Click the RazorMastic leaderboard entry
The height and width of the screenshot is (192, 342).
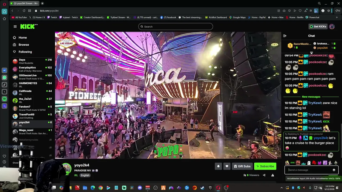(x=299, y=46)
